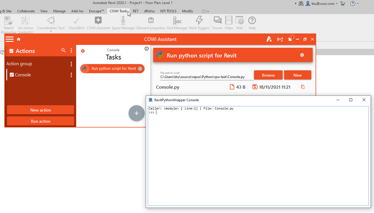Search actions with the magnifier icon
The height and width of the screenshot is (213, 374).
click(x=64, y=51)
